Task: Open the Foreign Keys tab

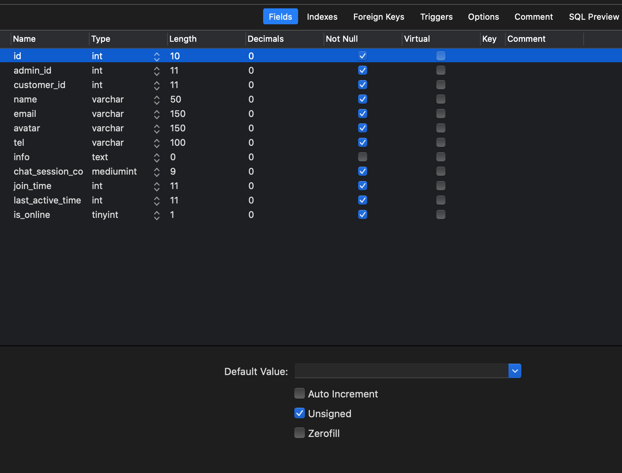Action: click(x=379, y=17)
